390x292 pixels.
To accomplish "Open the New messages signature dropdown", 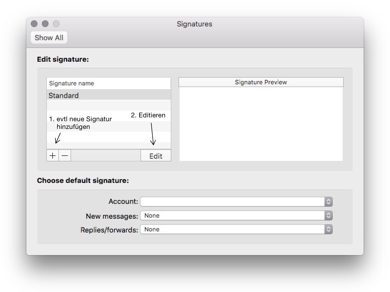I will click(233, 216).
